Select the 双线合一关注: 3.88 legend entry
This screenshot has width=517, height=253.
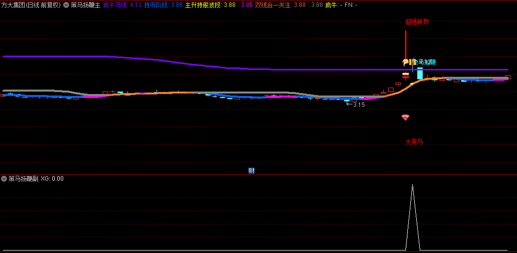tap(280, 5)
